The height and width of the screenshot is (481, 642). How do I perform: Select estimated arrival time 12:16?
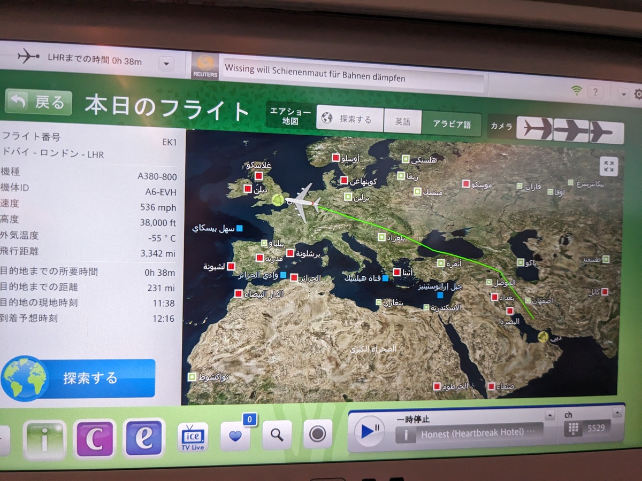click(x=163, y=319)
